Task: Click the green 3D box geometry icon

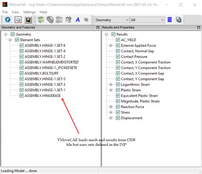Action: [41, 20]
